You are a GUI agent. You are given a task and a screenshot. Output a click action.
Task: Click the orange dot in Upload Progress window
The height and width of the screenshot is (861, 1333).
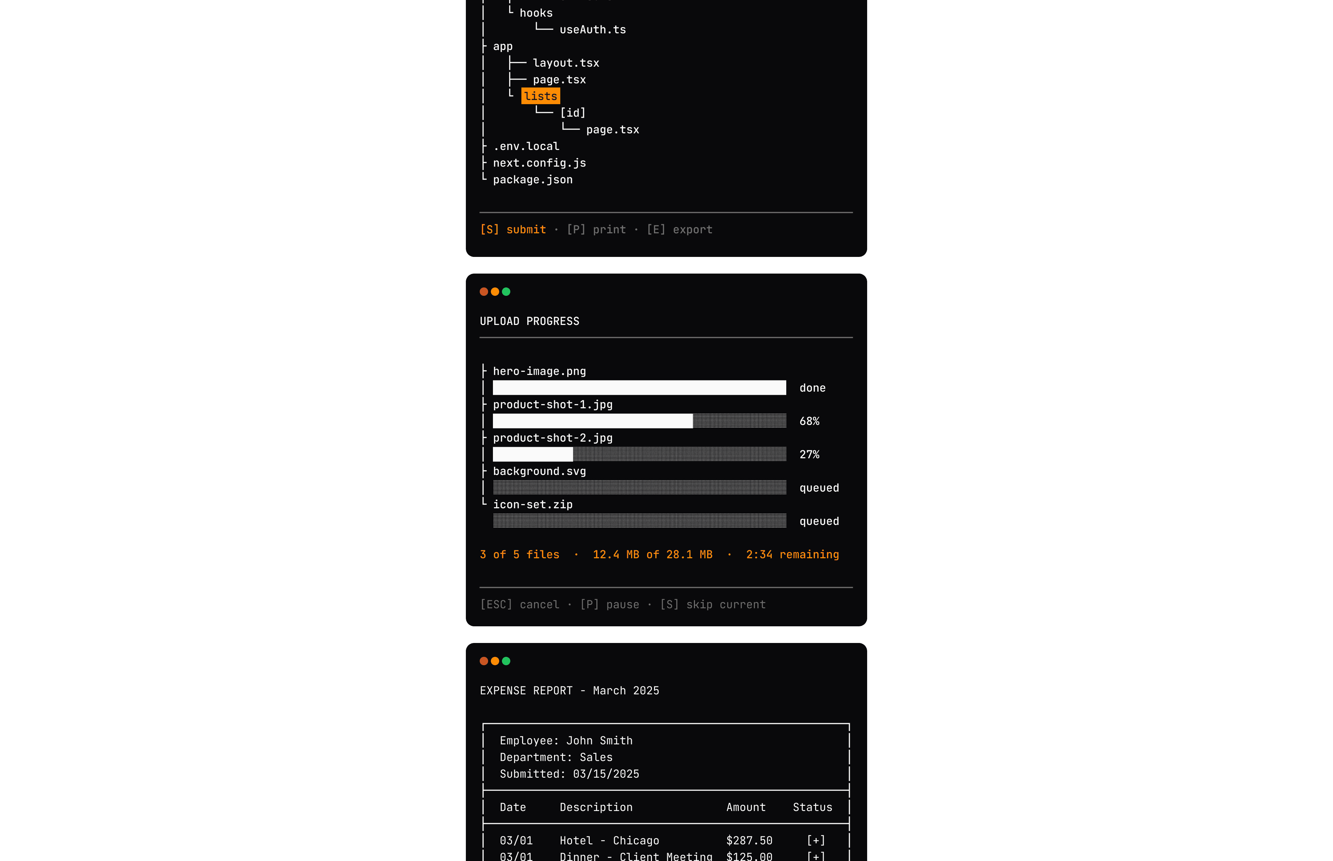(x=495, y=291)
